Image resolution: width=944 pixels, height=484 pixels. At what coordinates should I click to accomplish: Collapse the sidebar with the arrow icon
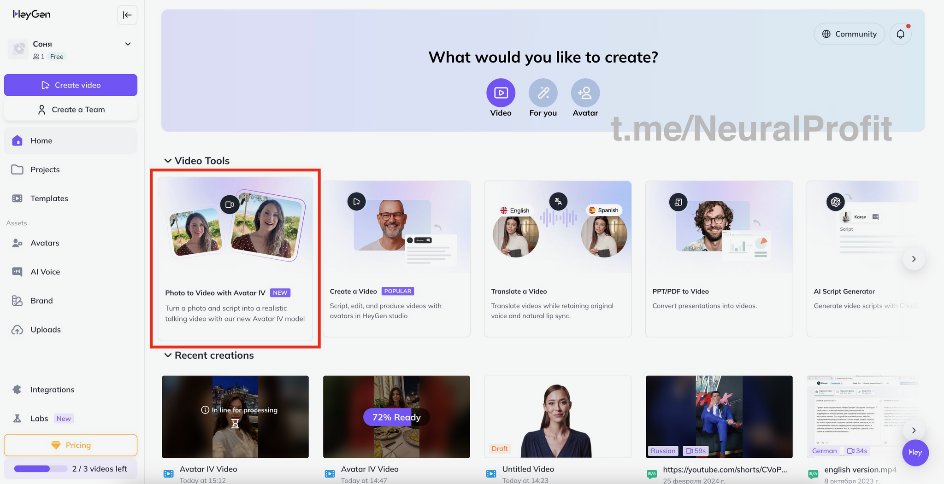(127, 15)
